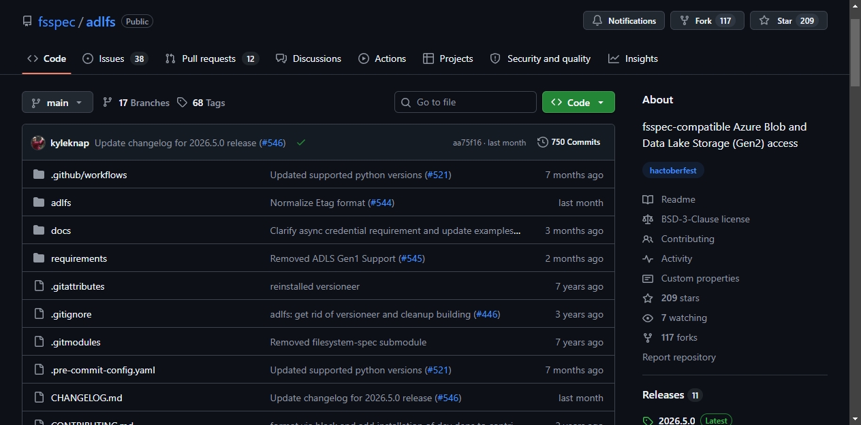Open the .pre-commit-config.yaml file
The width and height of the screenshot is (861, 425).
click(x=103, y=370)
